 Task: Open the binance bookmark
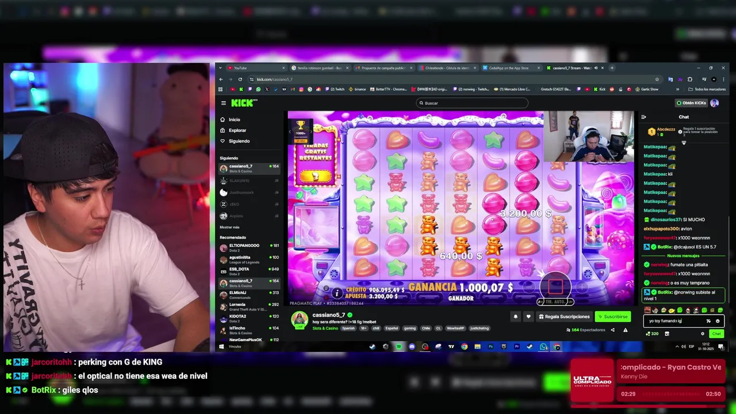pos(357,89)
